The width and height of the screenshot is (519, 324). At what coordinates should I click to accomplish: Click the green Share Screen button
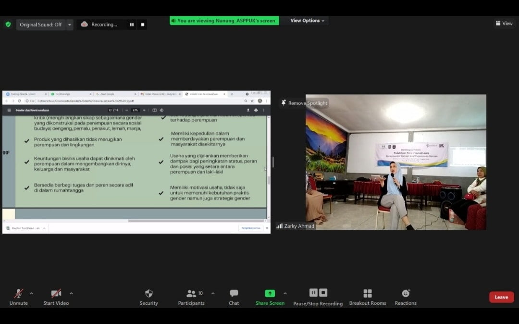point(270,297)
